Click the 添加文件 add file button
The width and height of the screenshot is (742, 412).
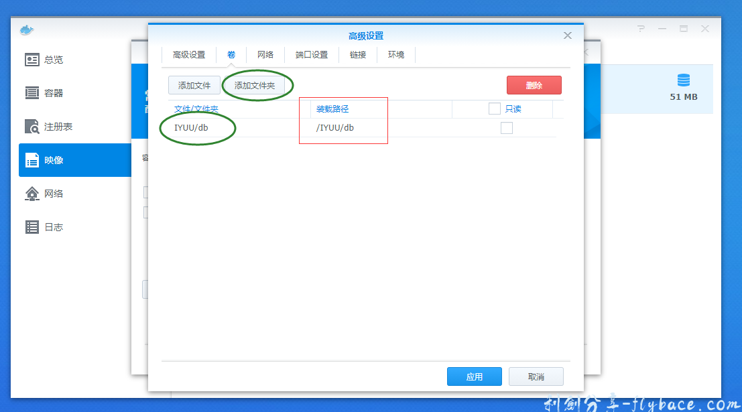tap(194, 85)
